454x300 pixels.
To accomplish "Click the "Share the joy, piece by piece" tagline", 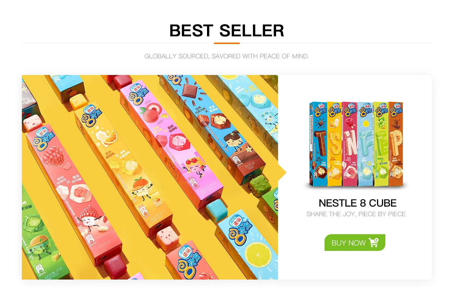I will (356, 214).
